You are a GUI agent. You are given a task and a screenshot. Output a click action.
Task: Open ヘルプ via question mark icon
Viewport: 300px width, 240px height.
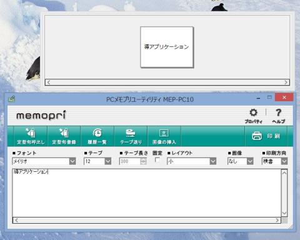[279, 116]
